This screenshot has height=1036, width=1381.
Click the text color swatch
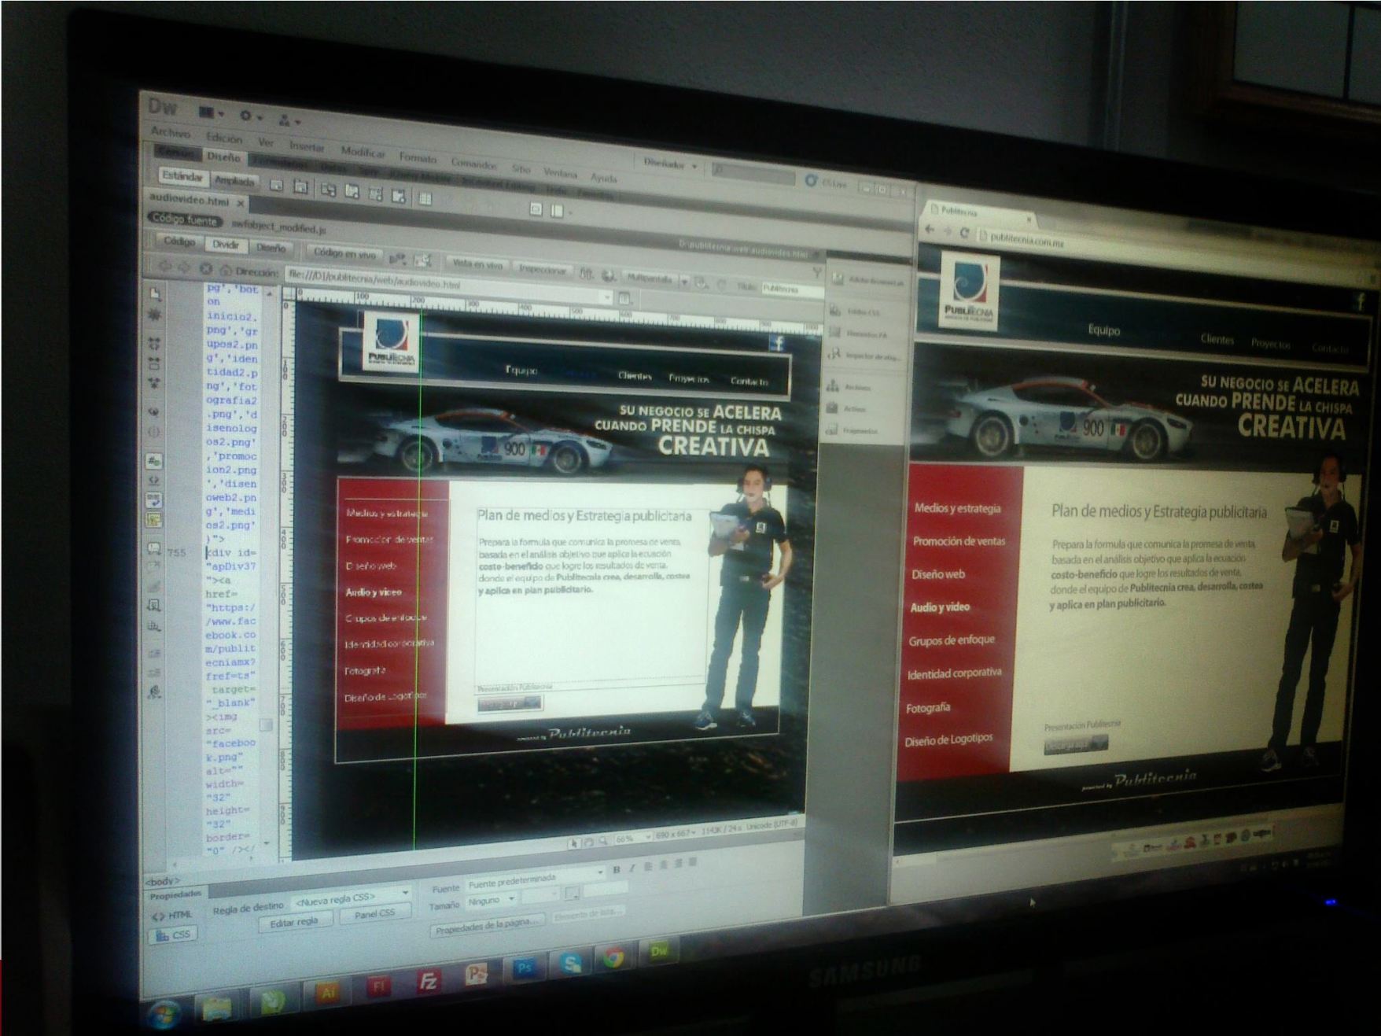click(x=572, y=892)
